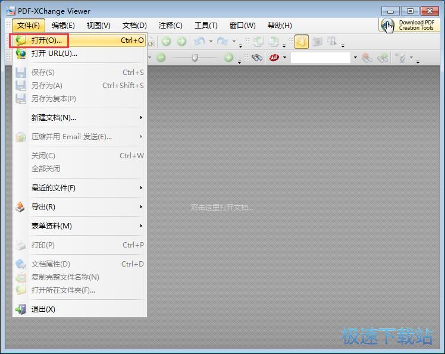Click the binoculars Find icon
The height and width of the screenshot is (354, 445).
point(257,58)
